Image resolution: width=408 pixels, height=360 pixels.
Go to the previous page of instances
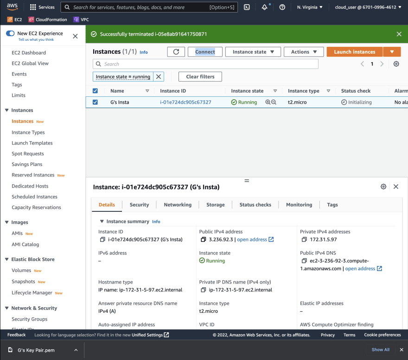point(362,64)
